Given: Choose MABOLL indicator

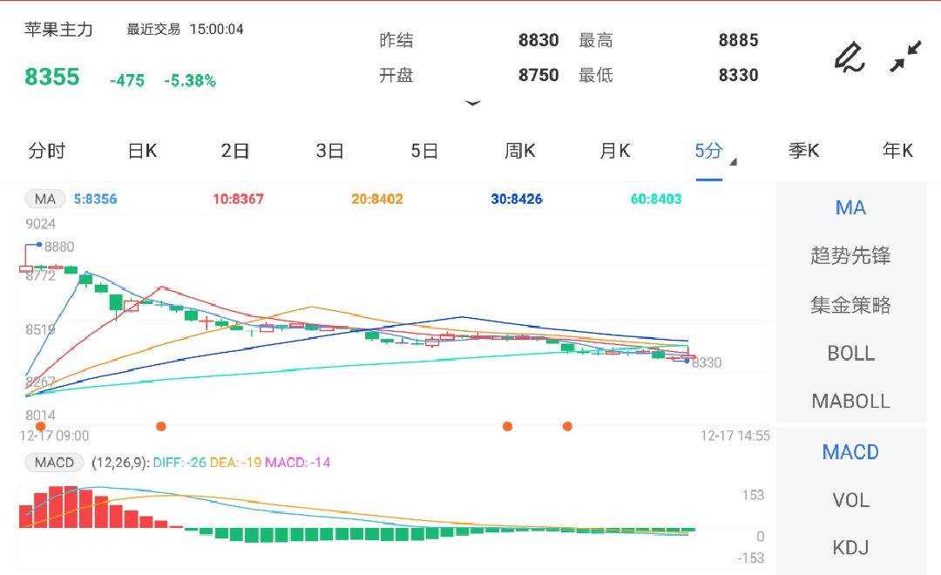Looking at the screenshot, I should (x=850, y=401).
